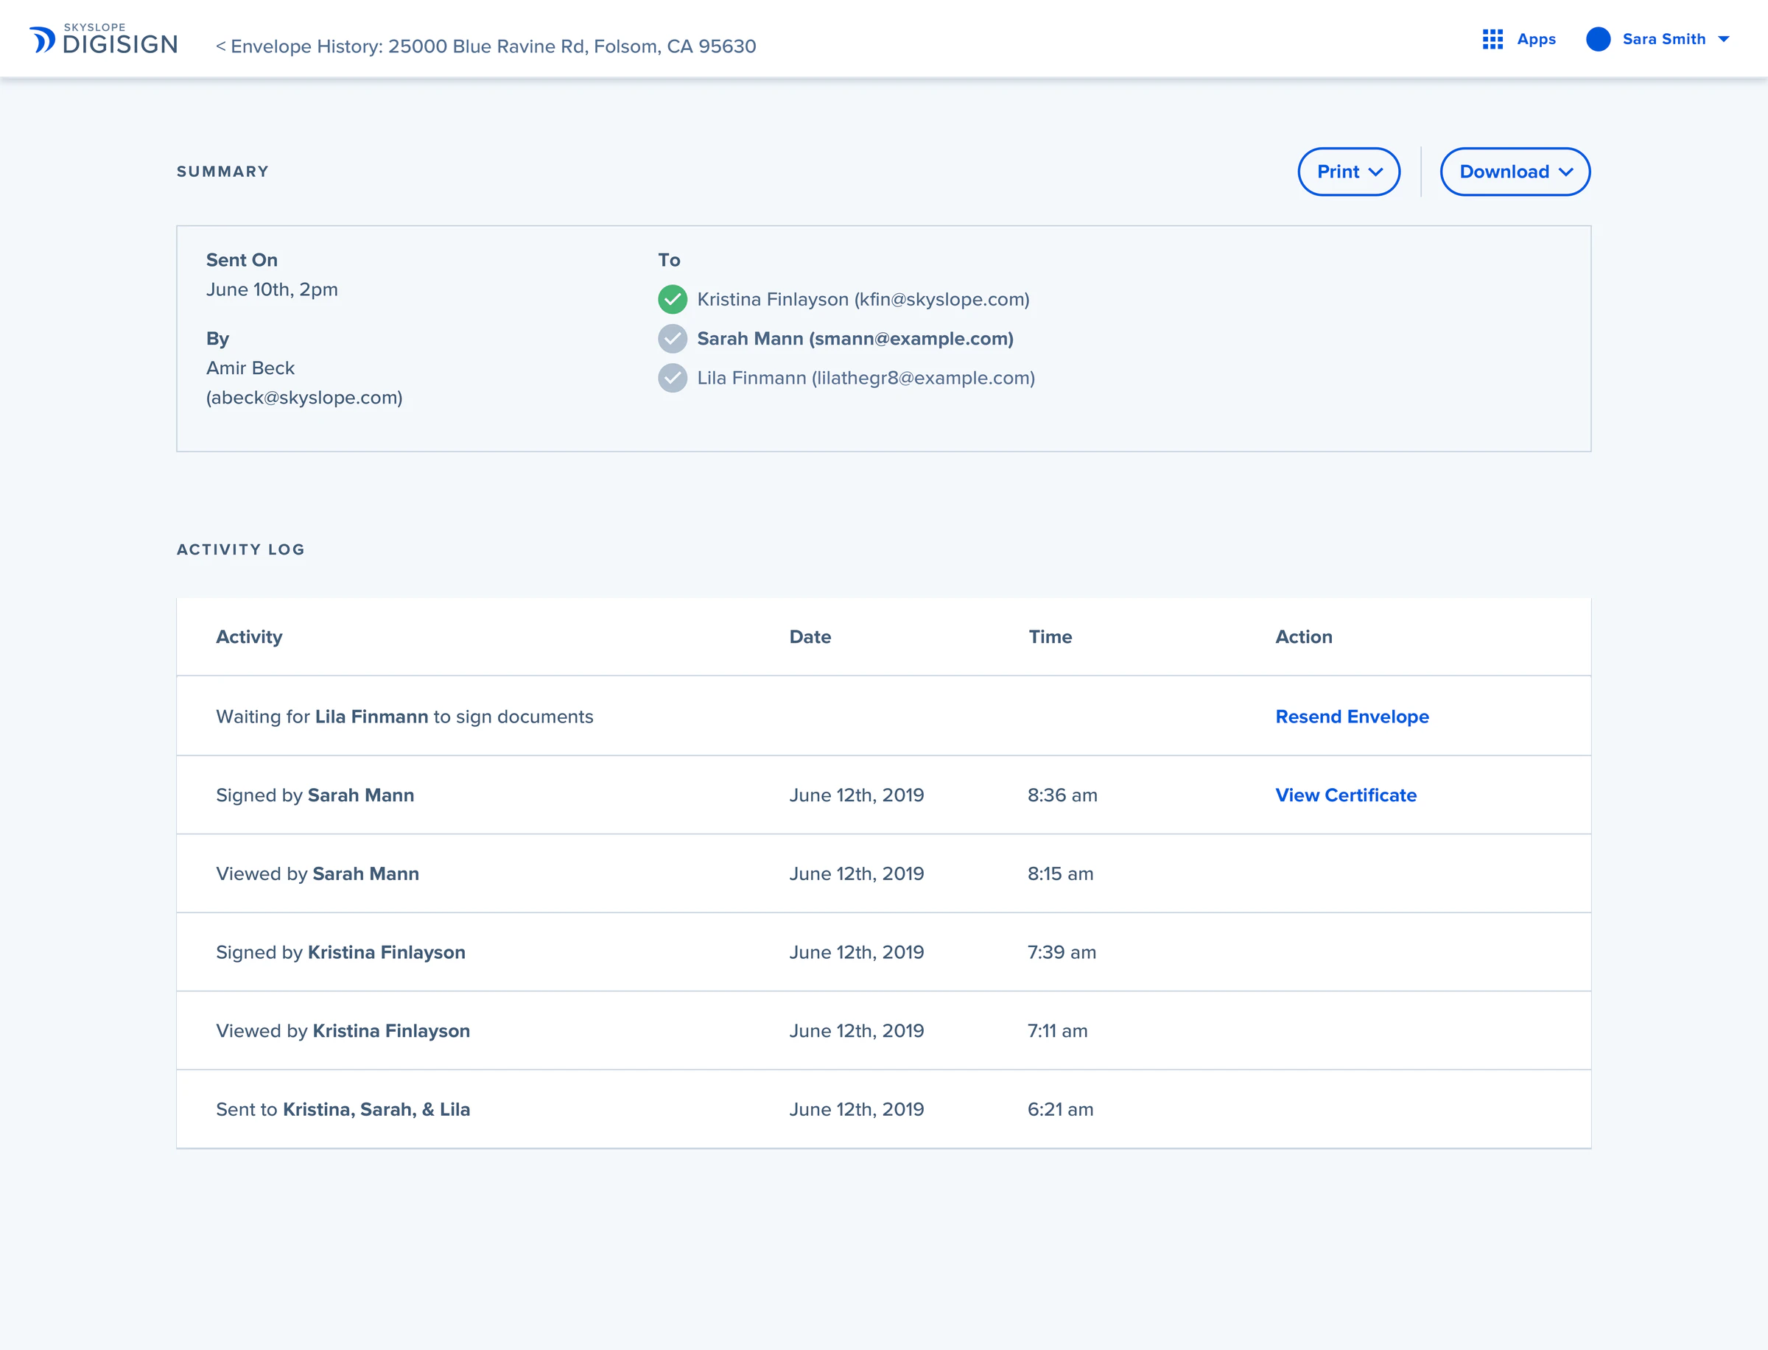The width and height of the screenshot is (1768, 1350).
Task: Click the Activity column header
Action: click(249, 637)
